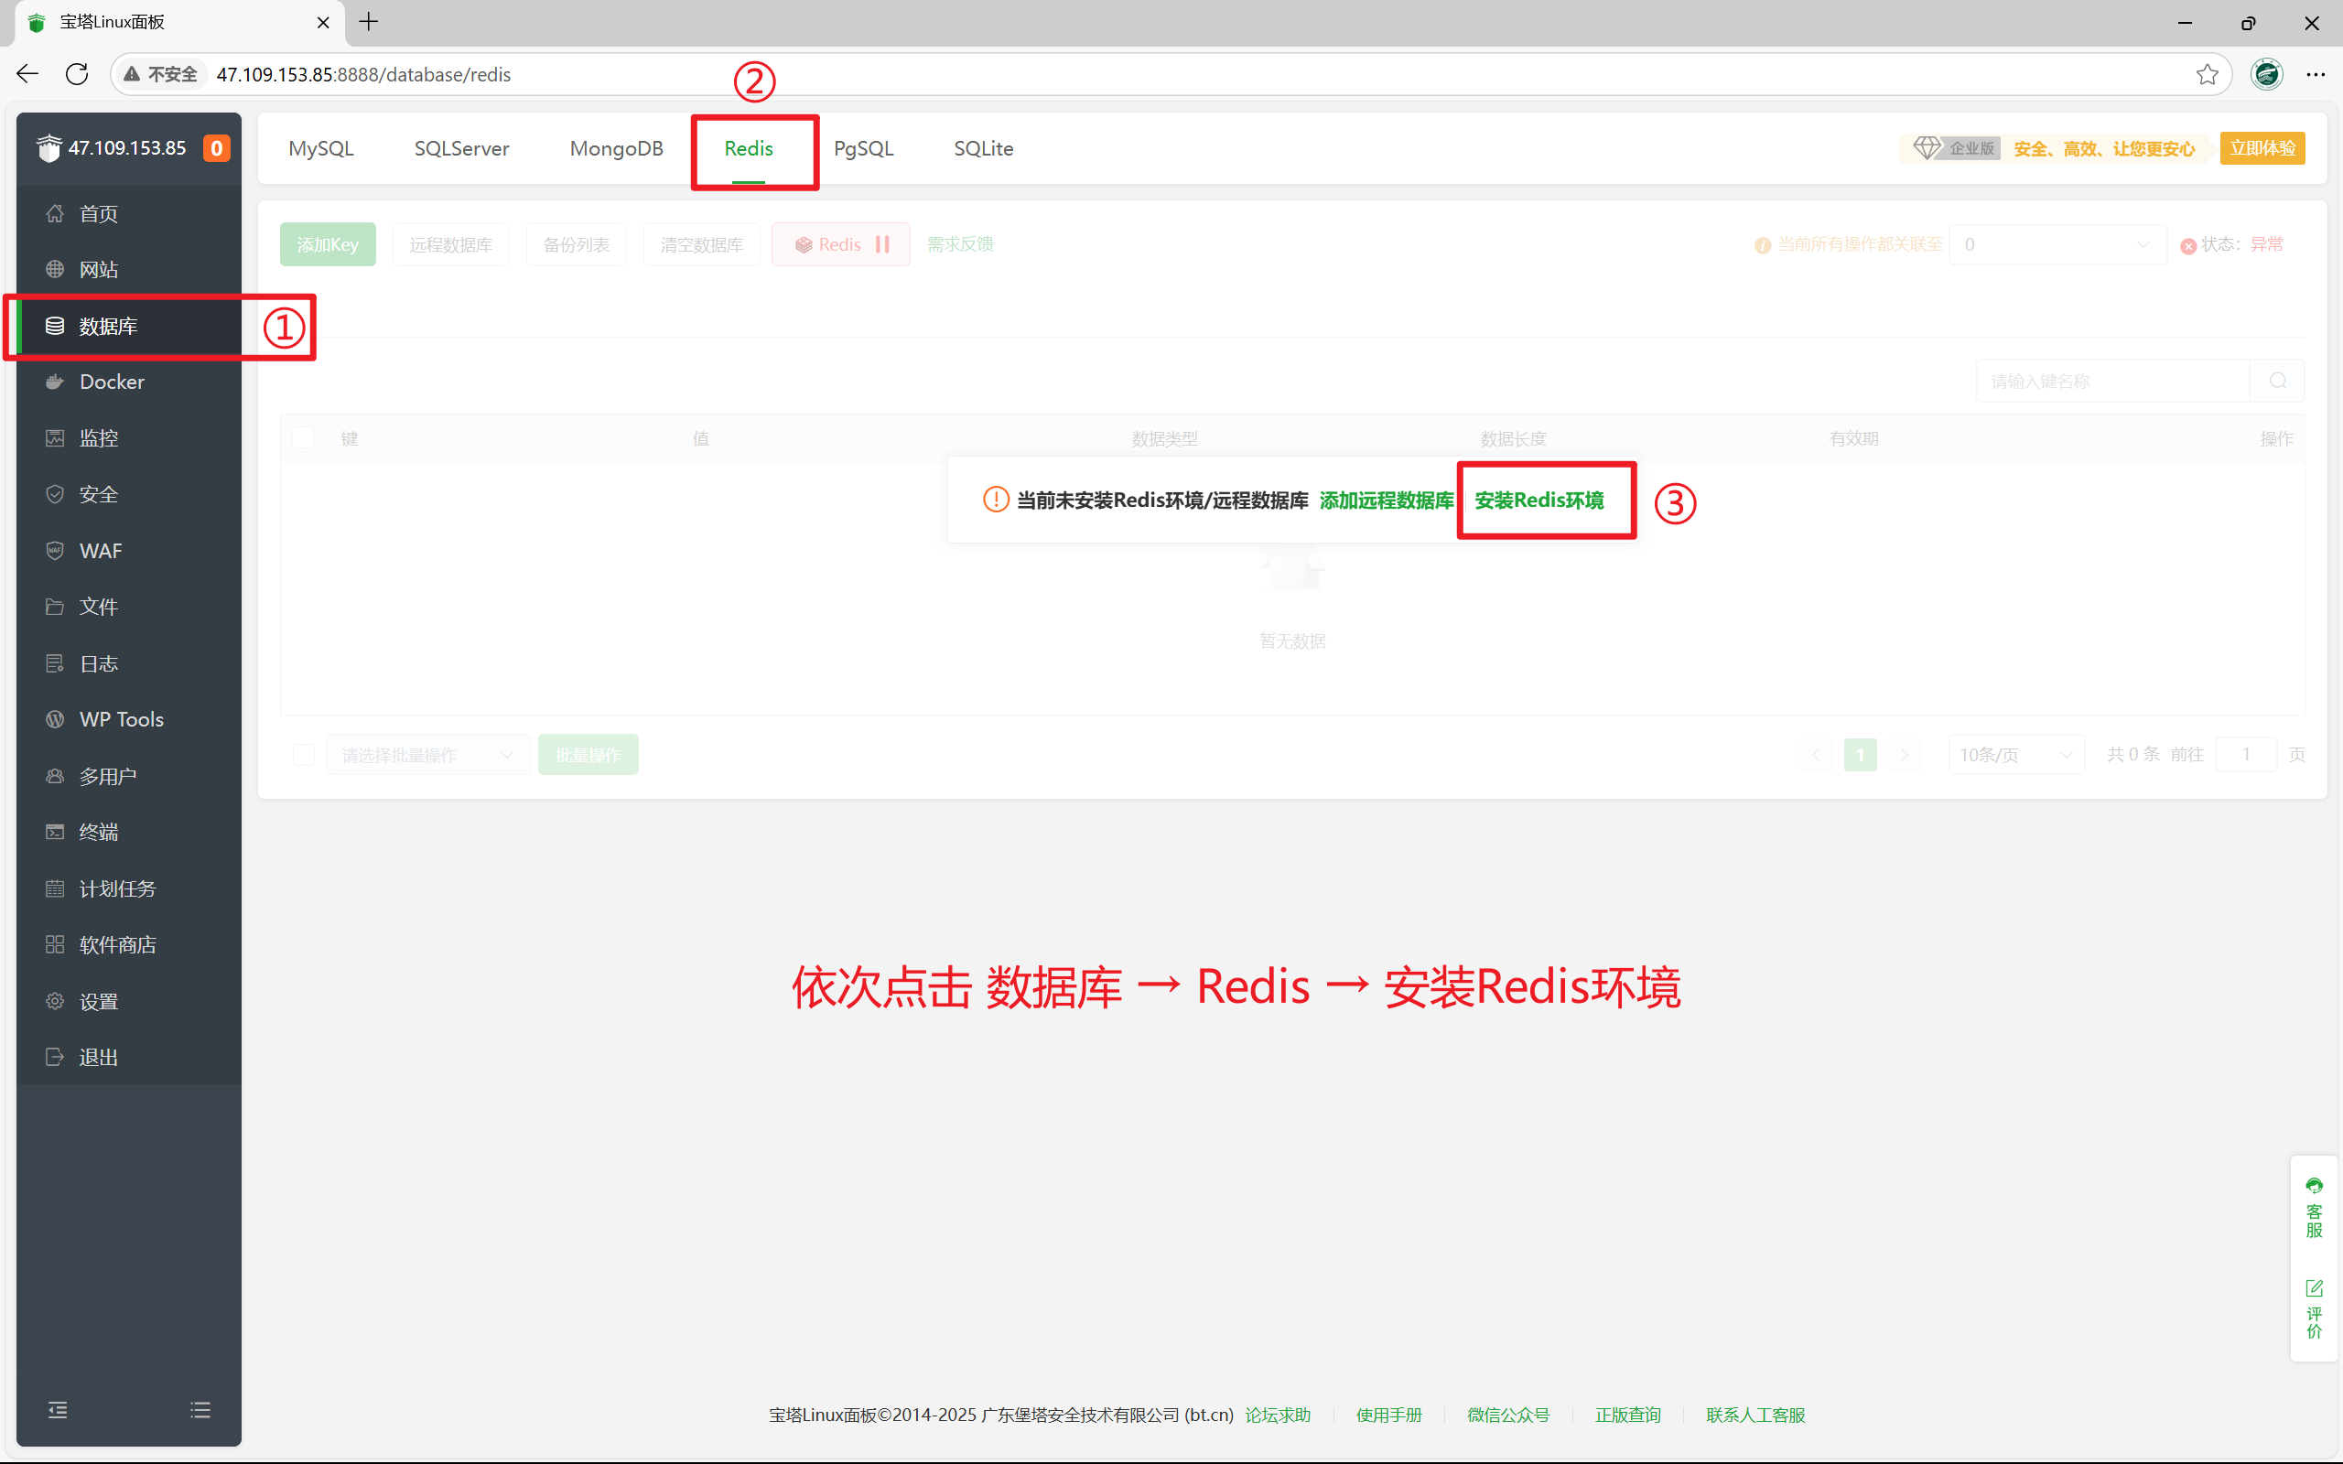This screenshot has height=1464, width=2343.
Task: Toggle the Redis service pause button
Action: (882, 245)
